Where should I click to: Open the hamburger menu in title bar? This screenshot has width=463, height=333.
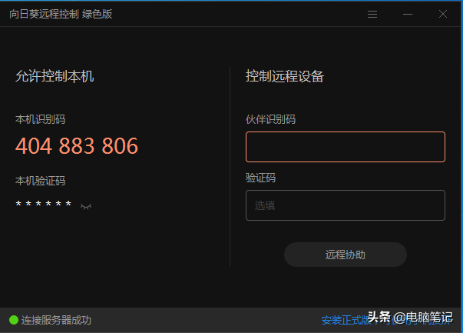click(372, 14)
